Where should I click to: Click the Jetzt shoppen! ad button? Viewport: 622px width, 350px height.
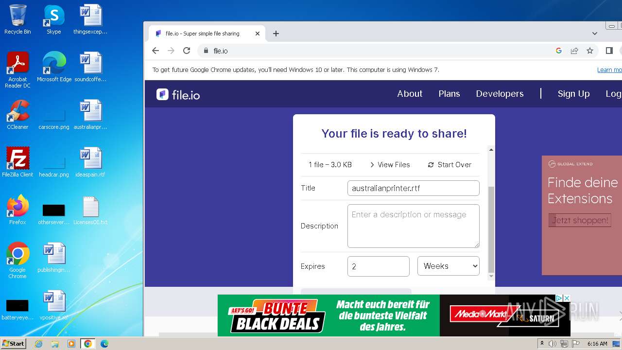580,220
